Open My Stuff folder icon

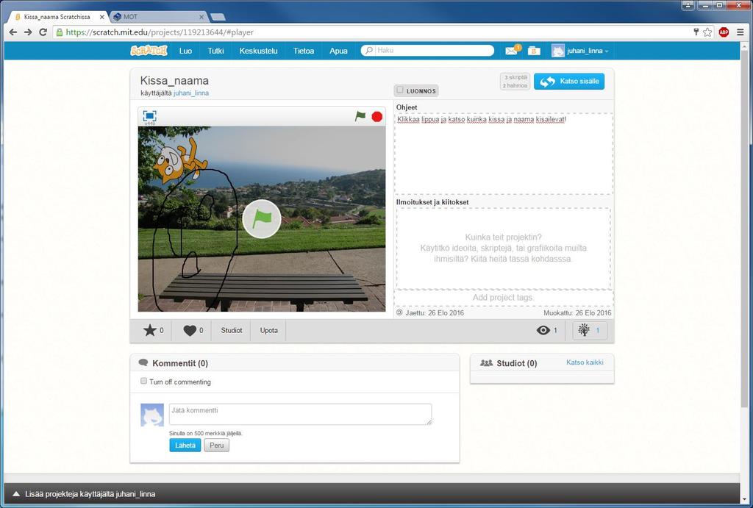(534, 51)
